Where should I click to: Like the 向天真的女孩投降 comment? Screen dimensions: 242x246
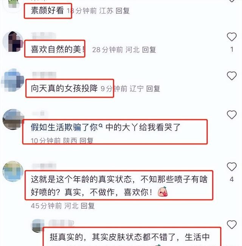[x=232, y=76]
